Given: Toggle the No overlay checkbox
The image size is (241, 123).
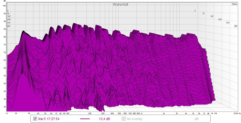Looking at the screenshot, I should (x=124, y=119).
